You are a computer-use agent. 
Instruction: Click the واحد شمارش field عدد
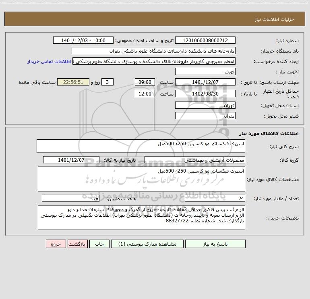[x=70, y=199]
